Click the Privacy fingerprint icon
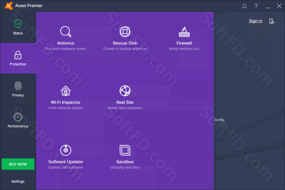This screenshot has width=285, height=190. click(18, 86)
